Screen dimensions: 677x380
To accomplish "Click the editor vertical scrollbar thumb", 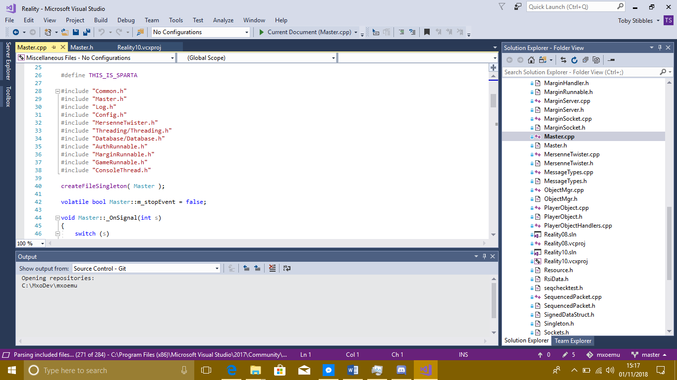I will click(x=493, y=100).
